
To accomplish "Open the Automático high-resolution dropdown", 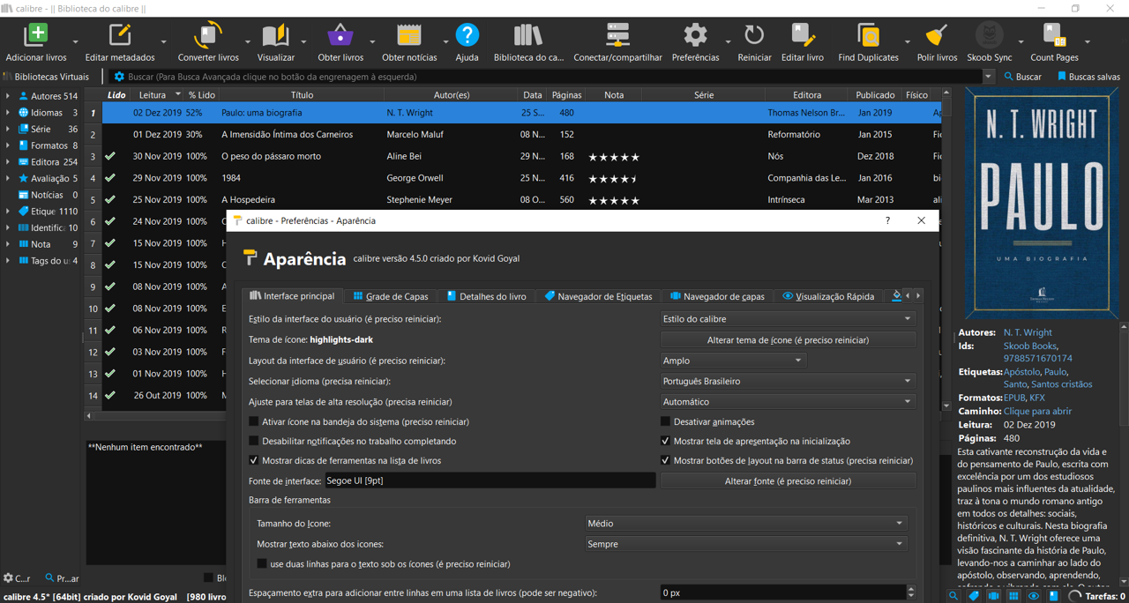I will coord(788,401).
